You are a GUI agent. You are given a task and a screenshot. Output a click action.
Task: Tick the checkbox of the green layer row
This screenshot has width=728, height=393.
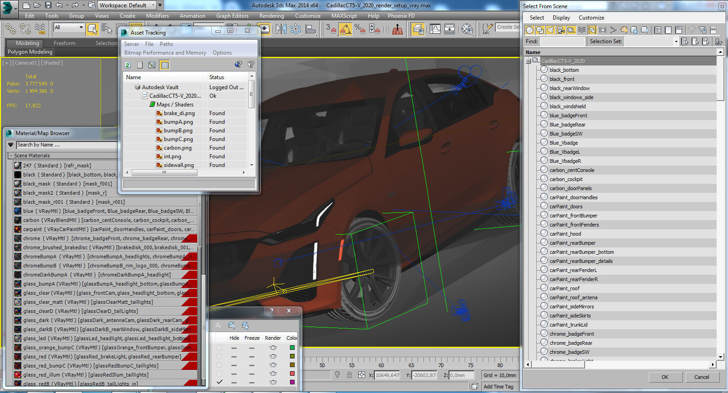click(x=219, y=348)
